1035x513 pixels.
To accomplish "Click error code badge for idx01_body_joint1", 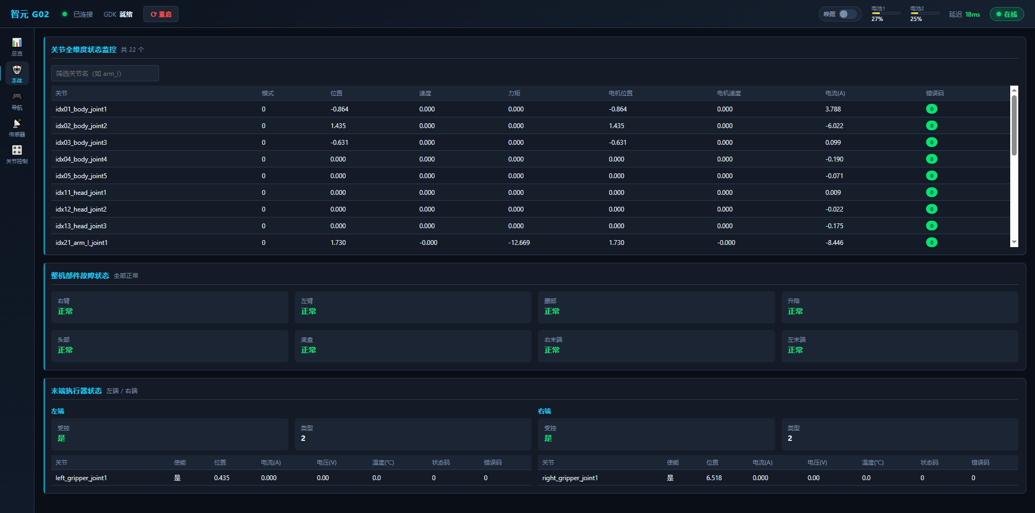I will point(931,109).
